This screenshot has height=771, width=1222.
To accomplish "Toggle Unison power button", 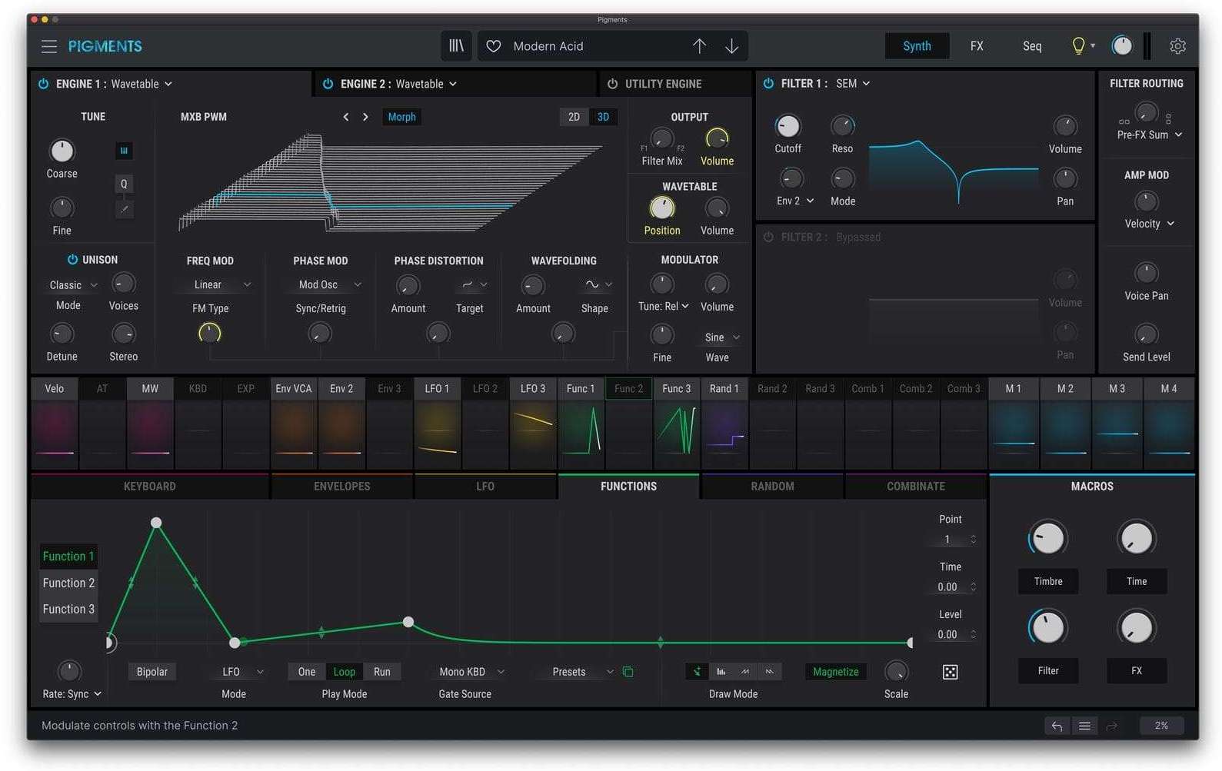I will click(72, 260).
